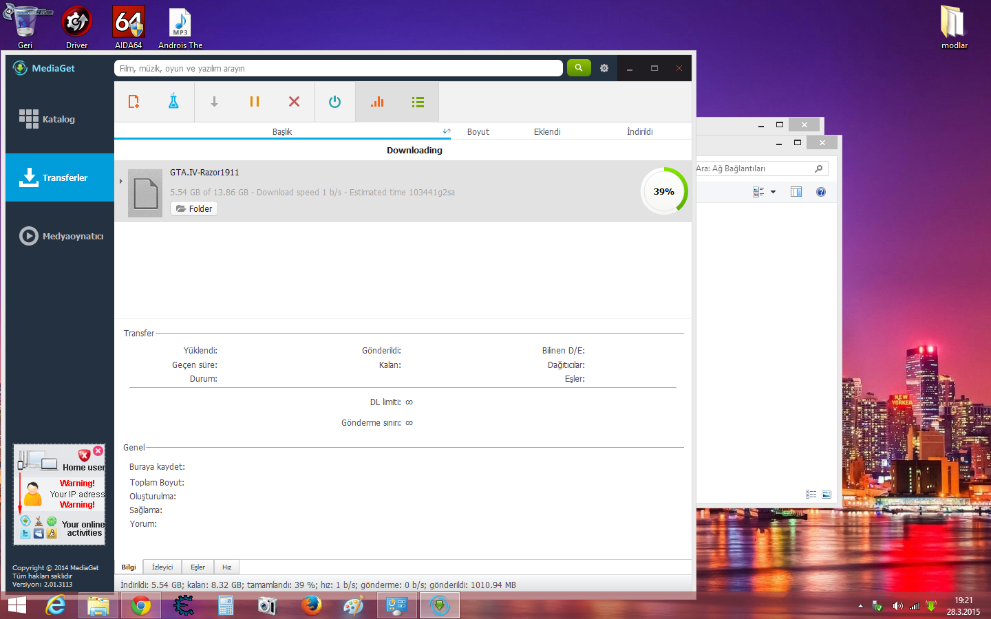Click the download arrow toolbar icon

(x=214, y=102)
